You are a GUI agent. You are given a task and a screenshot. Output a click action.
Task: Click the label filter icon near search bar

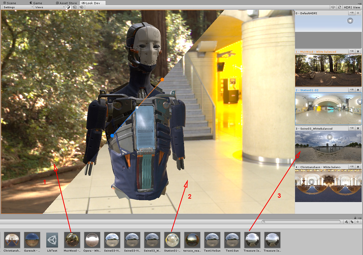[x=352, y=221]
